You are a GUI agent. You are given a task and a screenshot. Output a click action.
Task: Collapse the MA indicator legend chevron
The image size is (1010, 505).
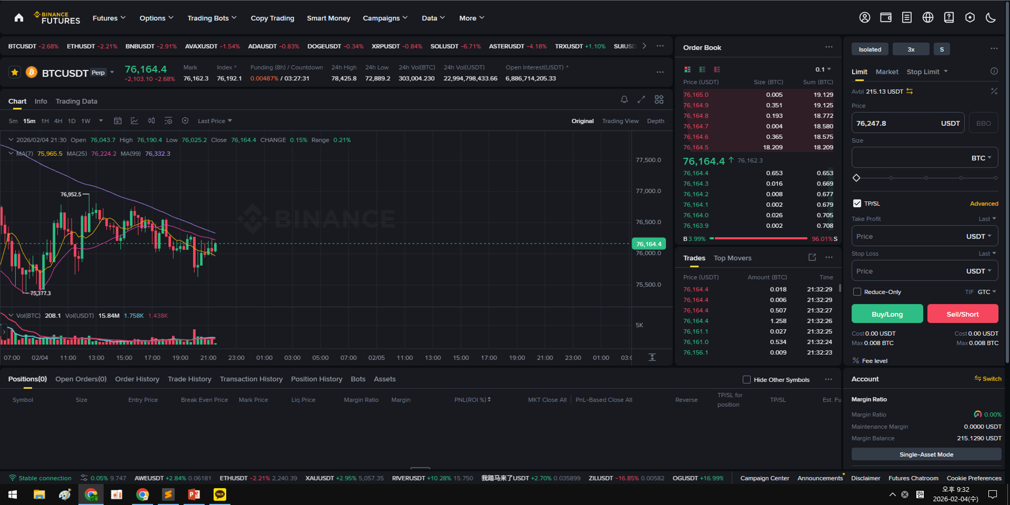[11, 154]
